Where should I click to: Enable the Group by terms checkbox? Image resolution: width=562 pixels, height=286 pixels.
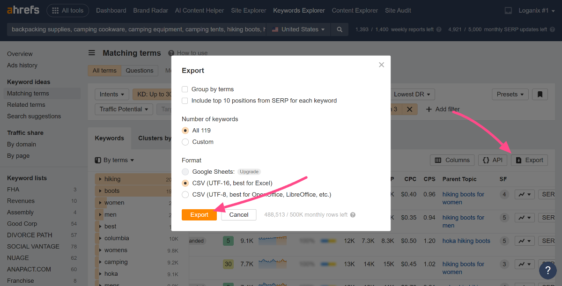click(185, 89)
